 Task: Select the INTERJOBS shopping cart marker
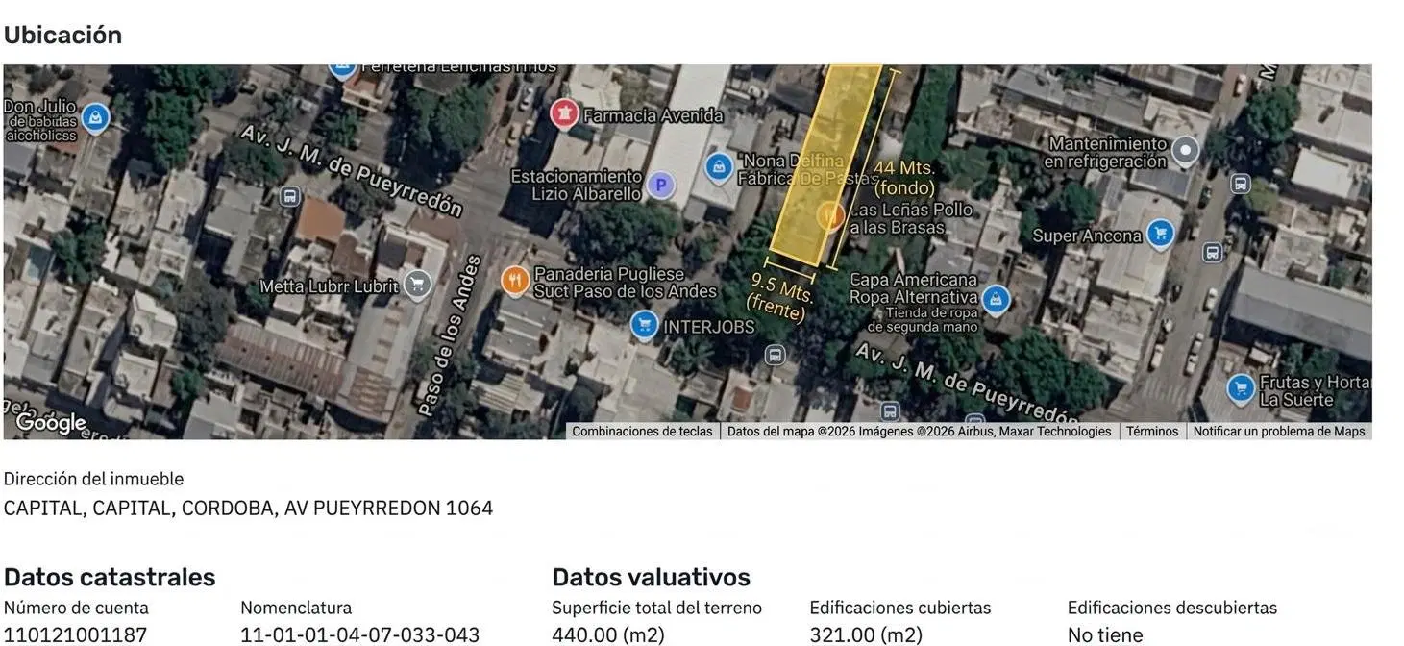point(644,325)
